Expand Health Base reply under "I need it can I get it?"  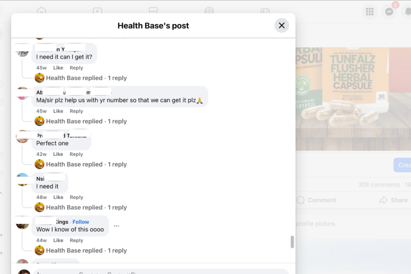[x=87, y=78]
